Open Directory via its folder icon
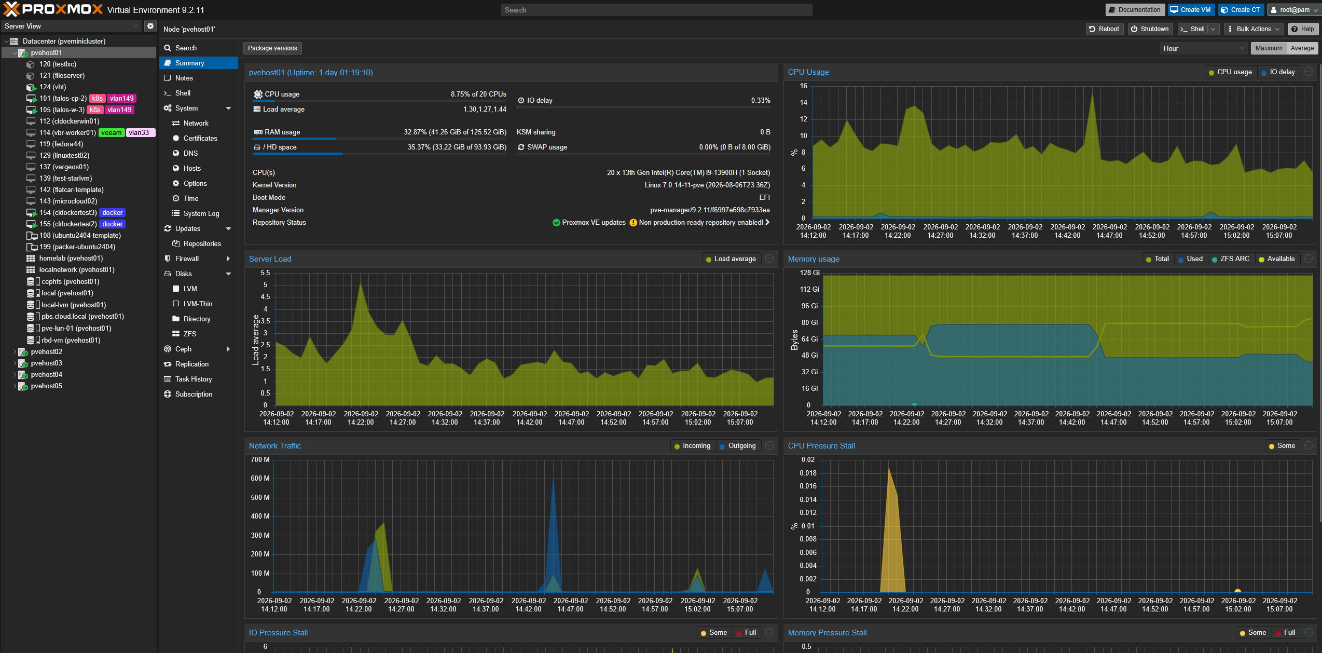 176,319
